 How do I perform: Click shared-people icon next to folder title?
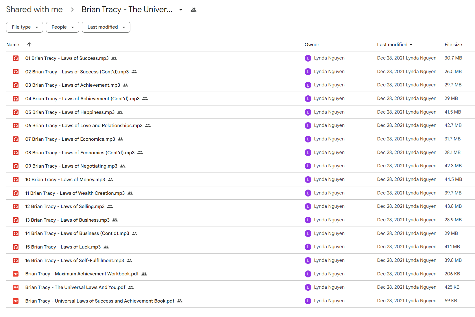pos(194,10)
